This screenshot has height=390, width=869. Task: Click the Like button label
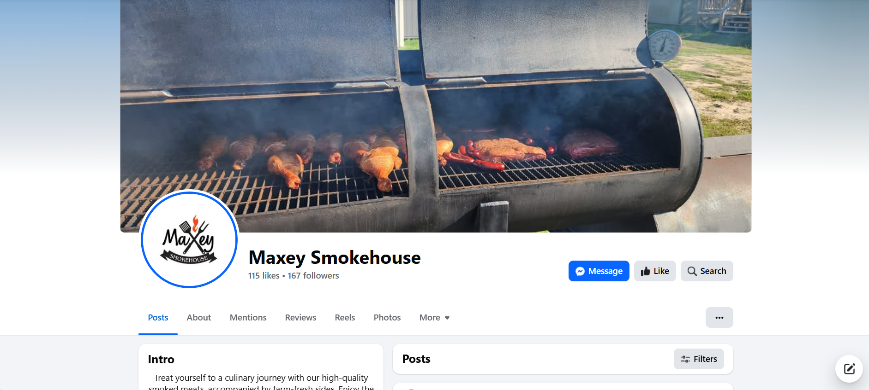click(661, 271)
